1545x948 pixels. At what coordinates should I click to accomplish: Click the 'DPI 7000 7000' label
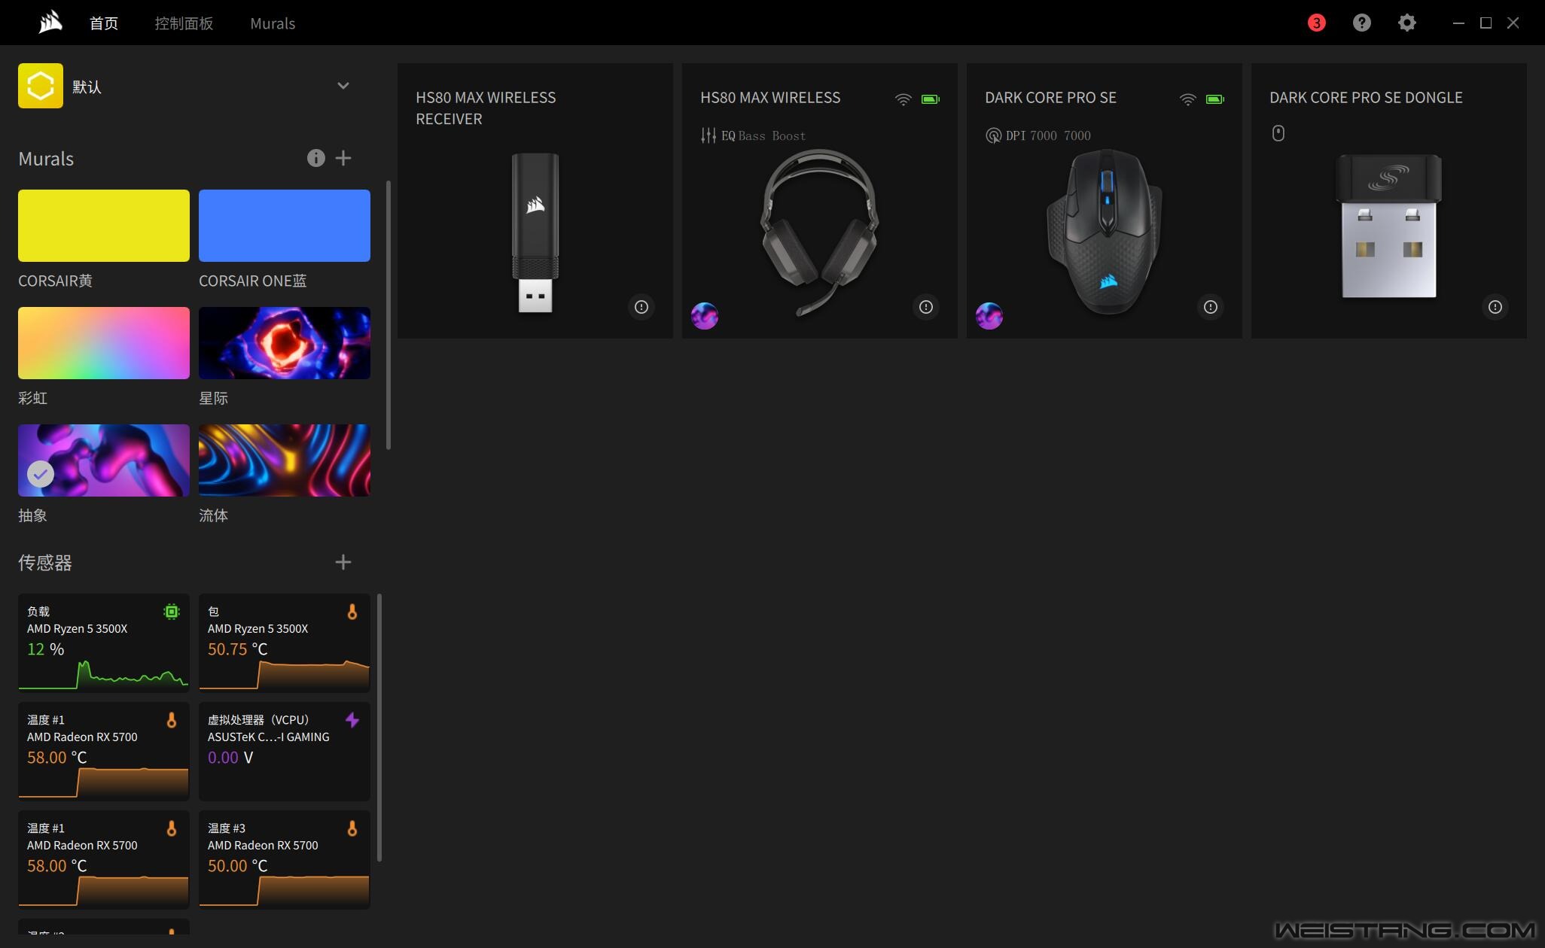[1048, 135]
